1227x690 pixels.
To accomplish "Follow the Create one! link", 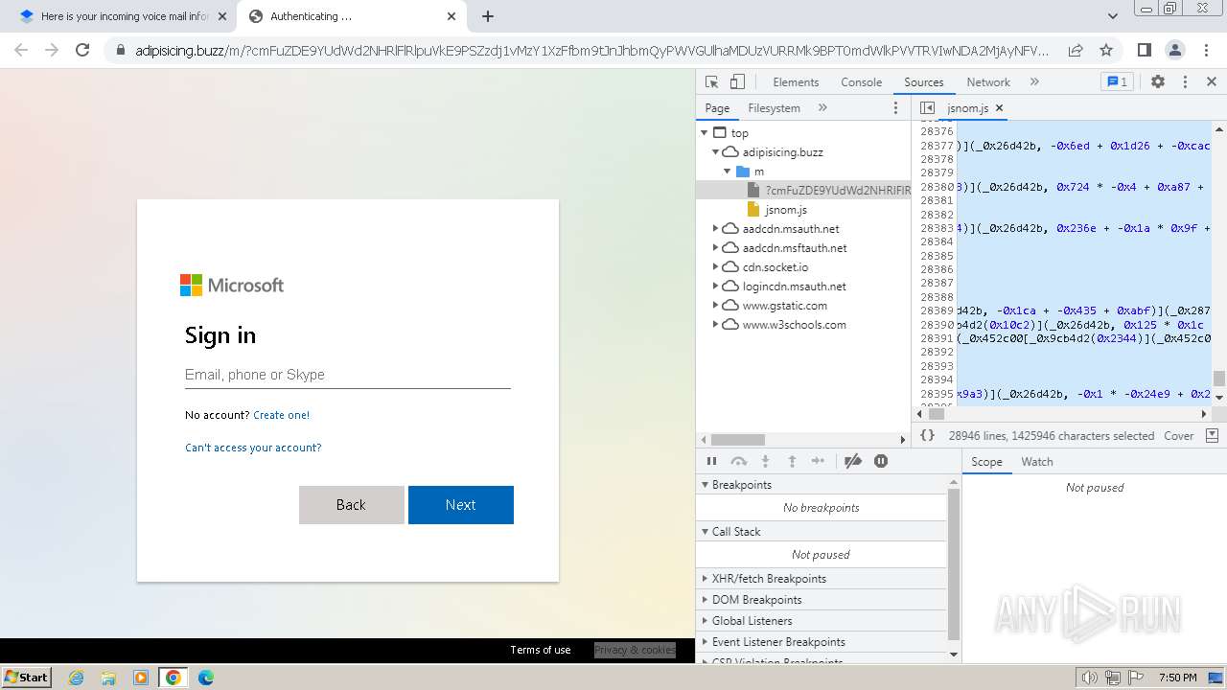I will pyautogui.click(x=281, y=415).
